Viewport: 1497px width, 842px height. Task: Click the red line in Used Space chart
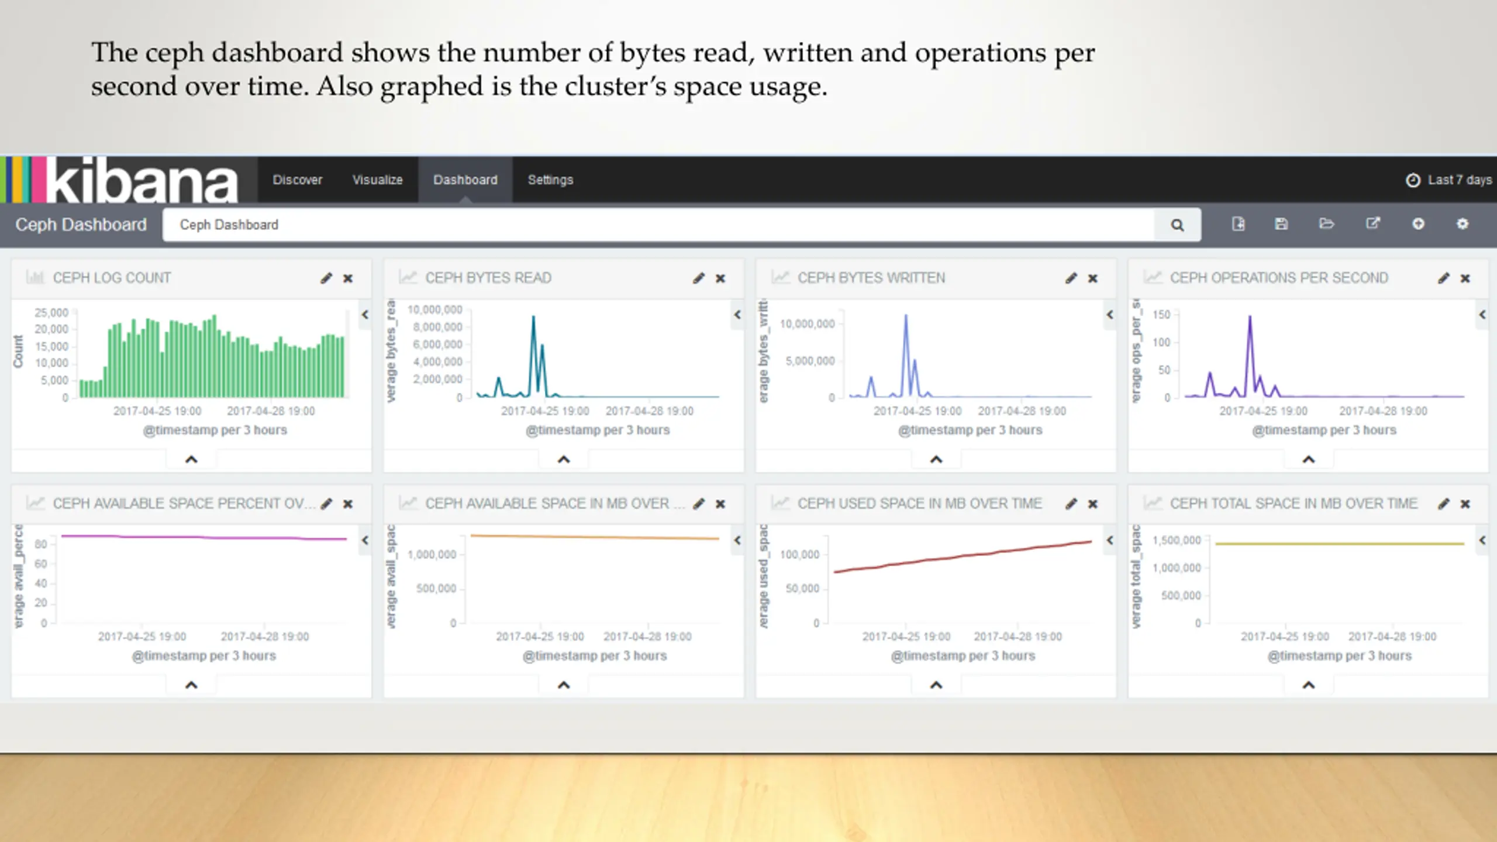pos(963,556)
